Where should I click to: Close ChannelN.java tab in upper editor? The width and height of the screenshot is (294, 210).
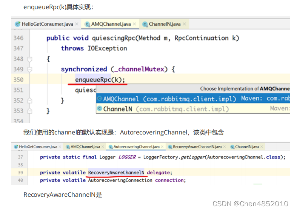tap(185, 24)
